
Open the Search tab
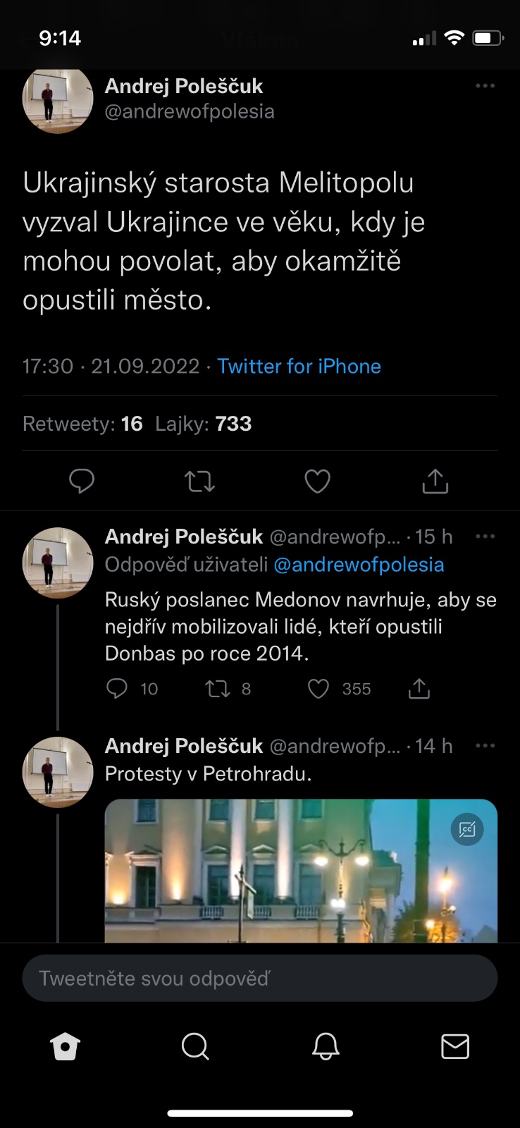point(195,1047)
